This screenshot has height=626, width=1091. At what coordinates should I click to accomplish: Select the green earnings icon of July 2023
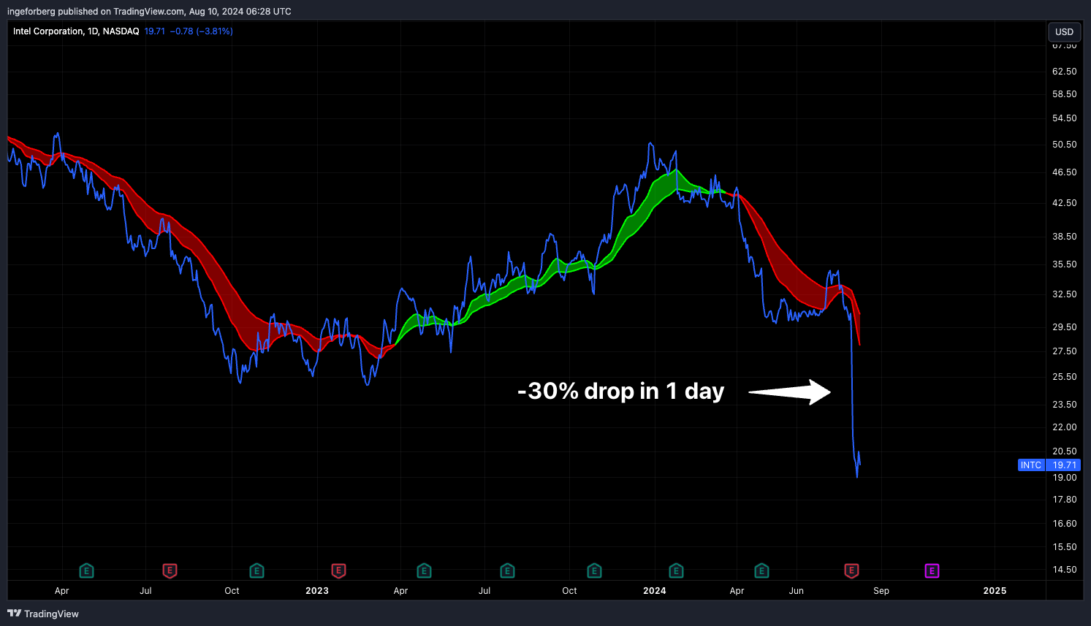coord(507,570)
